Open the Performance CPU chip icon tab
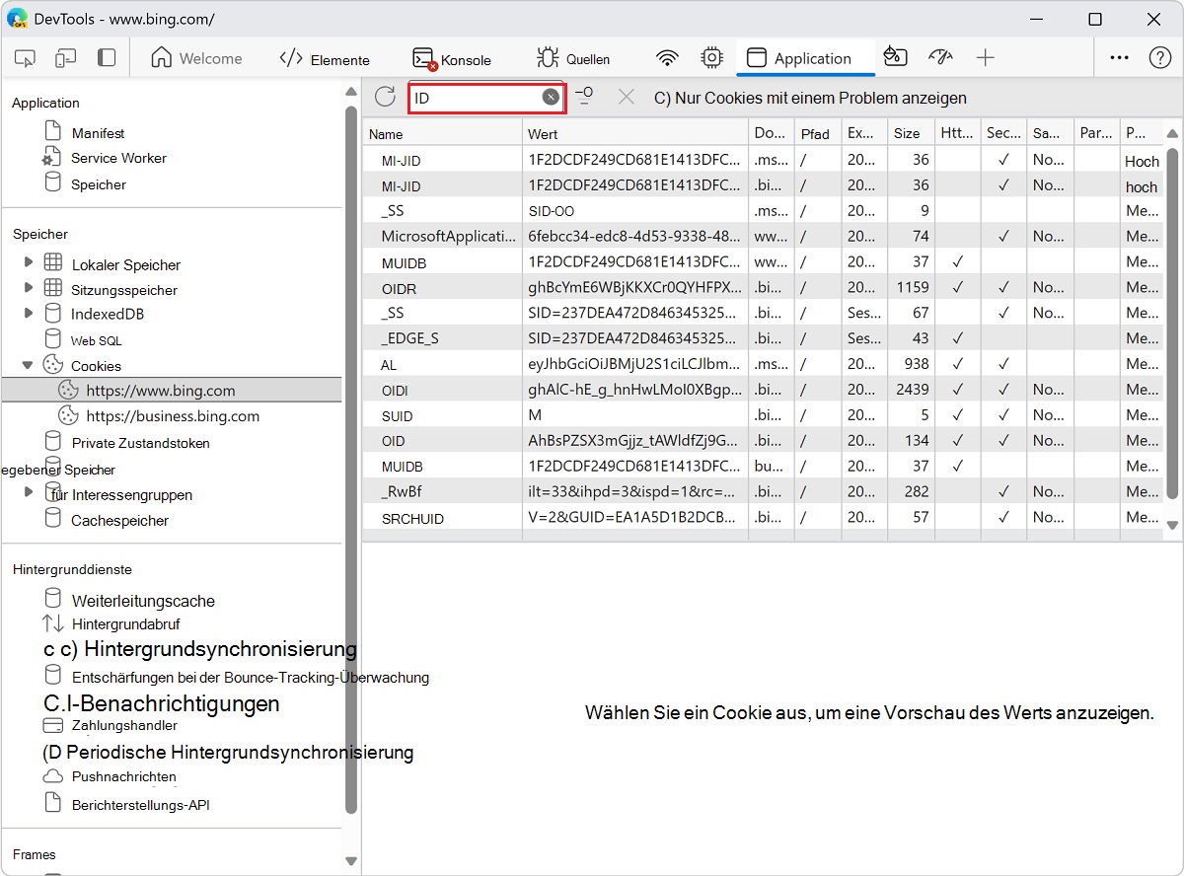The height and width of the screenshot is (876, 1184). 711,58
